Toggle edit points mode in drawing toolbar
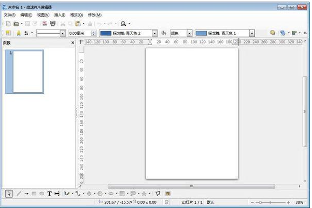 click(x=158, y=193)
